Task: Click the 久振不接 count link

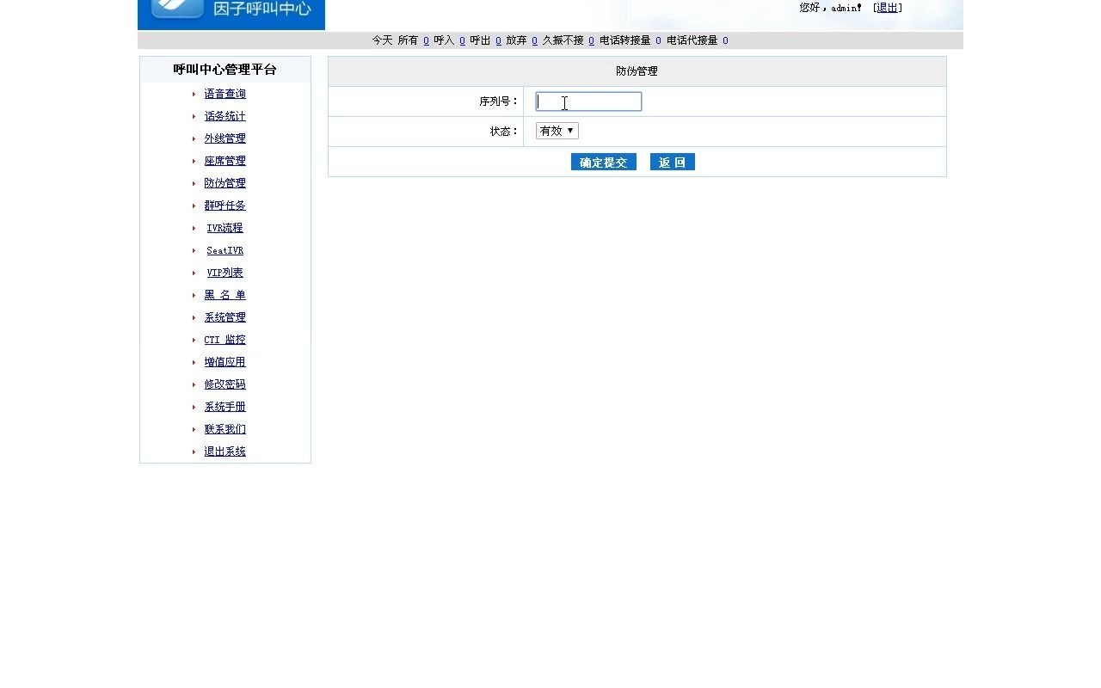Action: click(x=591, y=40)
